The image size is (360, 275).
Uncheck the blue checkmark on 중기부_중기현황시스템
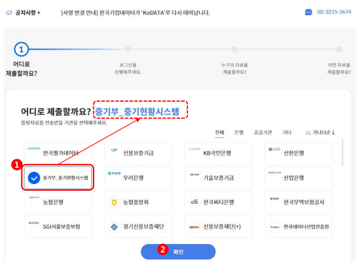pos(34,178)
